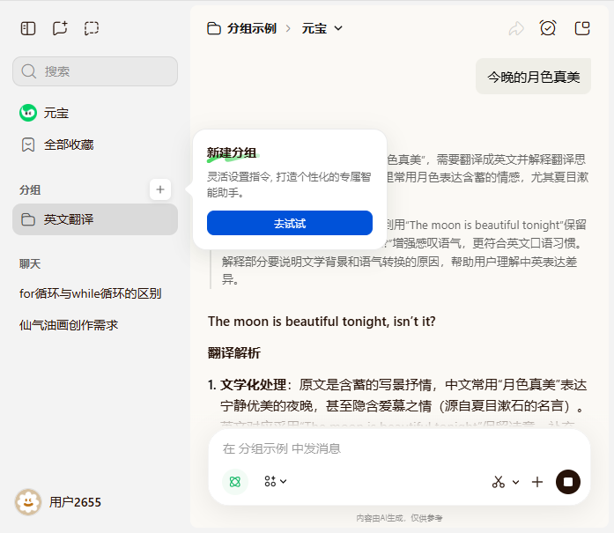Open the 元宝 entry in sidebar
Viewport: 614px width, 533px height.
[95, 113]
